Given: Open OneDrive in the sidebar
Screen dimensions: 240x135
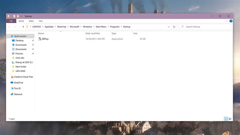Looking at the screenshot, I should click(x=19, y=83).
